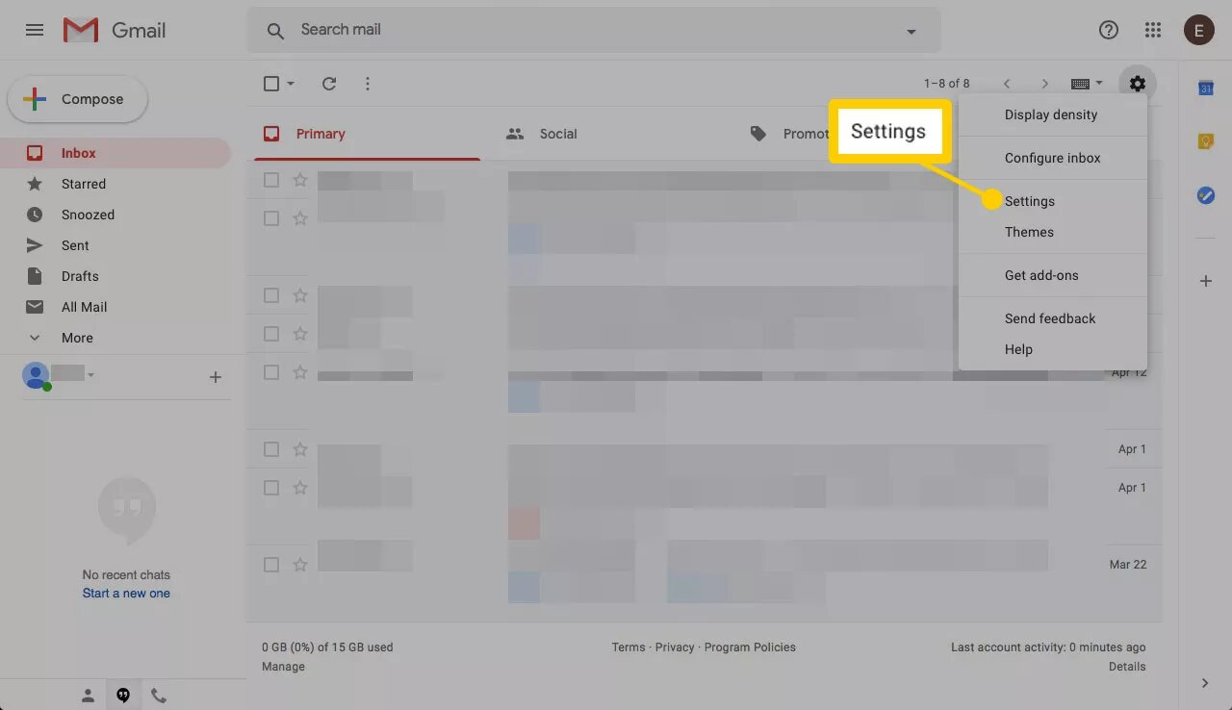Switch to the Social tab
The height and width of the screenshot is (710, 1232).
[x=557, y=134]
